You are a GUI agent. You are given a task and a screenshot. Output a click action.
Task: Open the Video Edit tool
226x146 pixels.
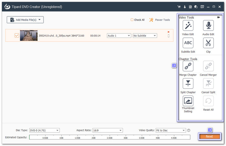click(188, 25)
